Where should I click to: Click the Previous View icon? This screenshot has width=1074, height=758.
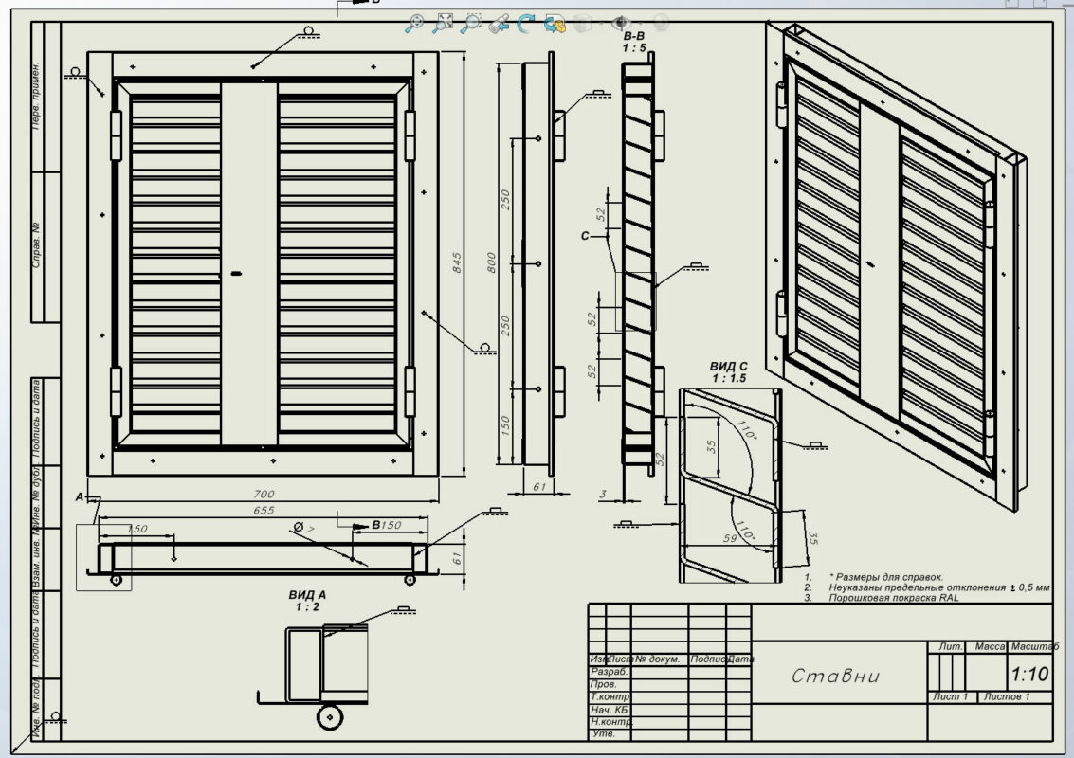click(x=500, y=24)
